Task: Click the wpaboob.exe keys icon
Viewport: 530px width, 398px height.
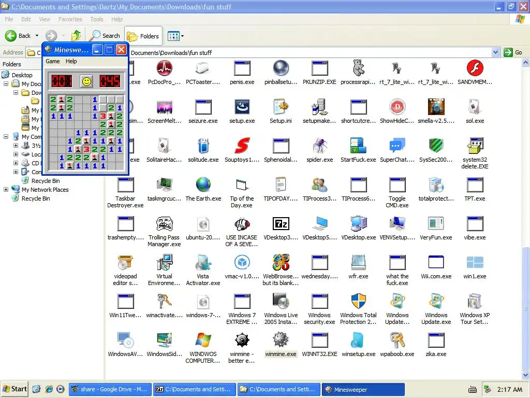Action: point(397,340)
